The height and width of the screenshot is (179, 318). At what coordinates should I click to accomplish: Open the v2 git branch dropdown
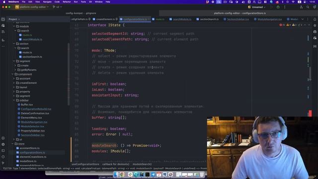[57, 7]
